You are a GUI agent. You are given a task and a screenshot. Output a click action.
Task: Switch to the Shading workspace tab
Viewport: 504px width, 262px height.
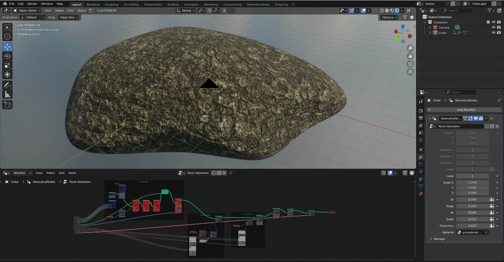pos(173,4)
